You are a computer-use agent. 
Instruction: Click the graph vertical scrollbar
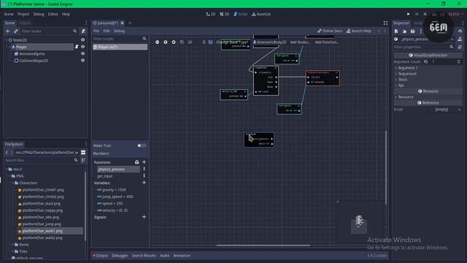(386, 167)
